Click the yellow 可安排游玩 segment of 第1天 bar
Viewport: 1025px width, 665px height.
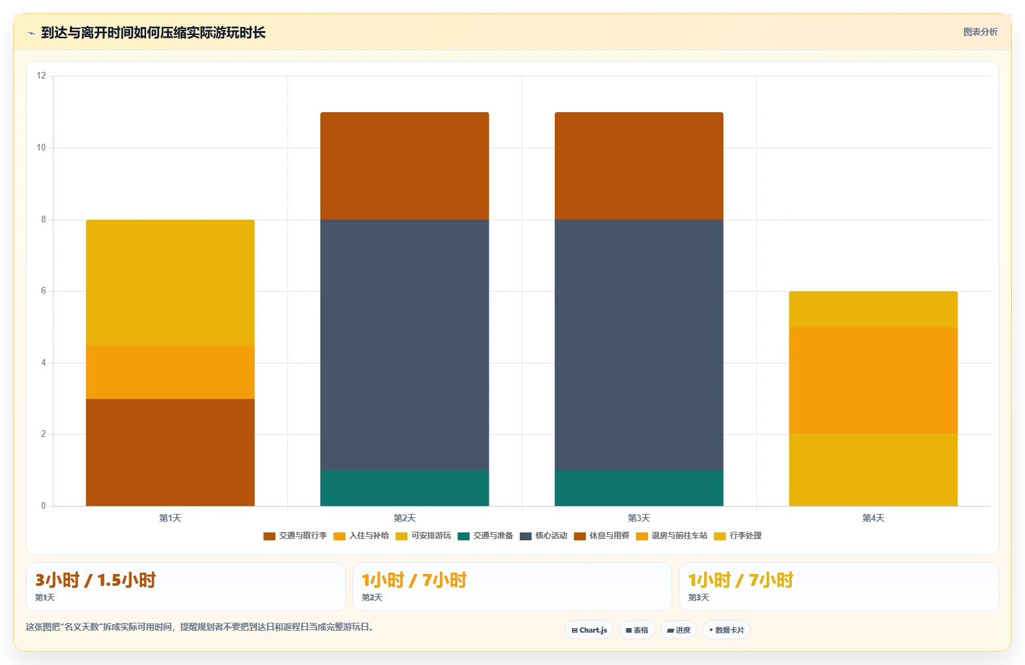pos(170,282)
